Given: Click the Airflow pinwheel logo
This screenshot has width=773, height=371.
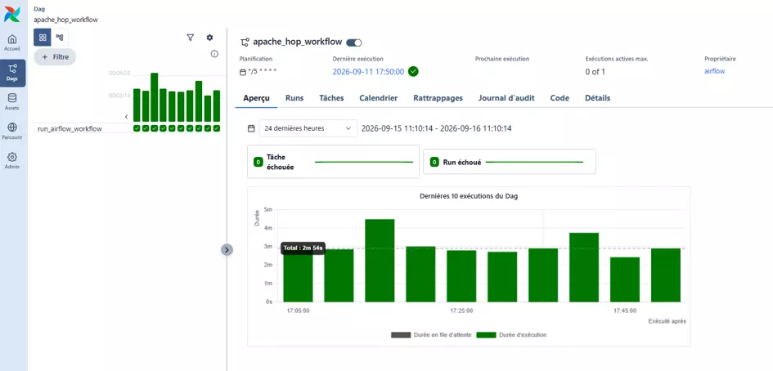Looking at the screenshot, I should pos(12,14).
